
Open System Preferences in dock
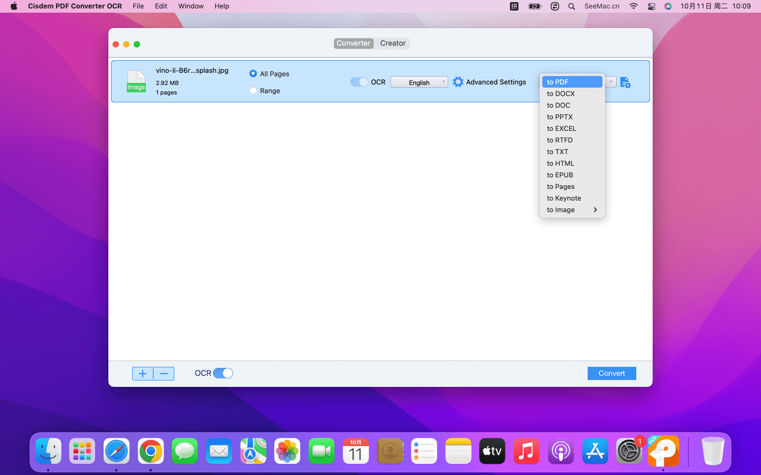pyautogui.click(x=629, y=451)
